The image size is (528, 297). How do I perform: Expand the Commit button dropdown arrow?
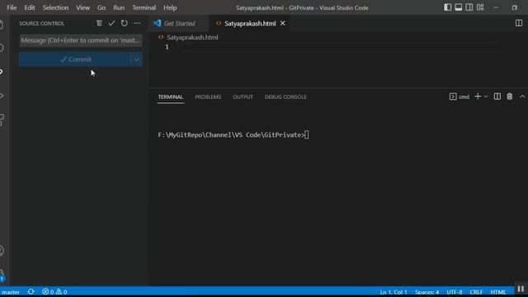click(136, 59)
